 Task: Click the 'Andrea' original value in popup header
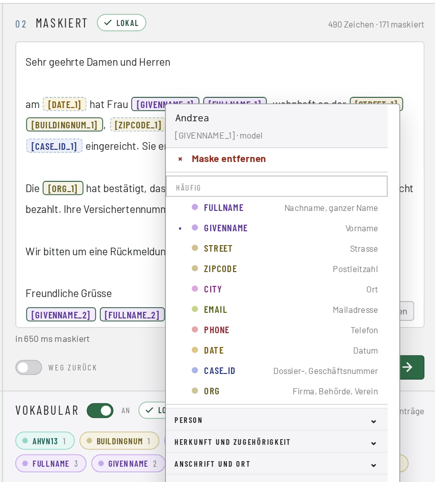click(192, 118)
